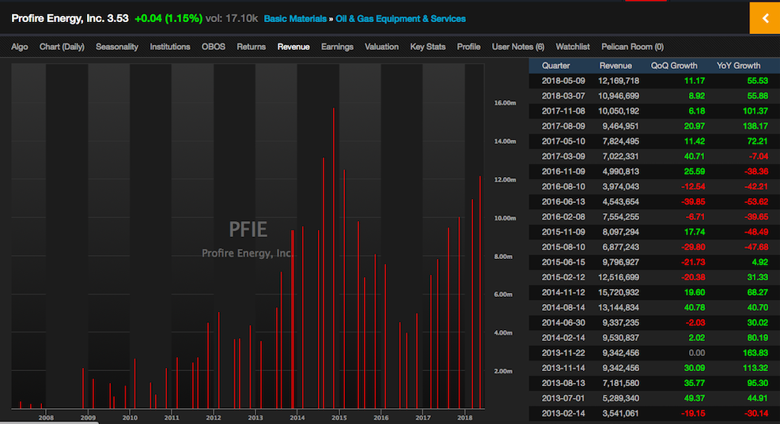Open User Notes (6) tab
This screenshot has width=780, height=424.
pos(518,47)
